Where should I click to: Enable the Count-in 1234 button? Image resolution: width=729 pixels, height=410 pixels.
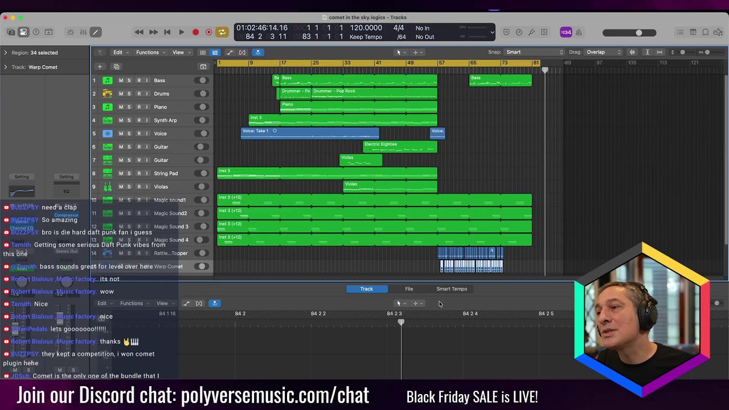coord(566,32)
